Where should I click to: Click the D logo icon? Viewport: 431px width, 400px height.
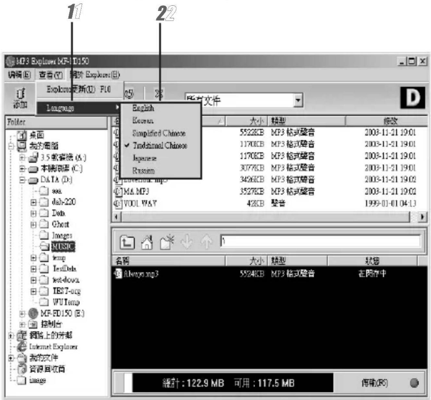coord(412,97)
